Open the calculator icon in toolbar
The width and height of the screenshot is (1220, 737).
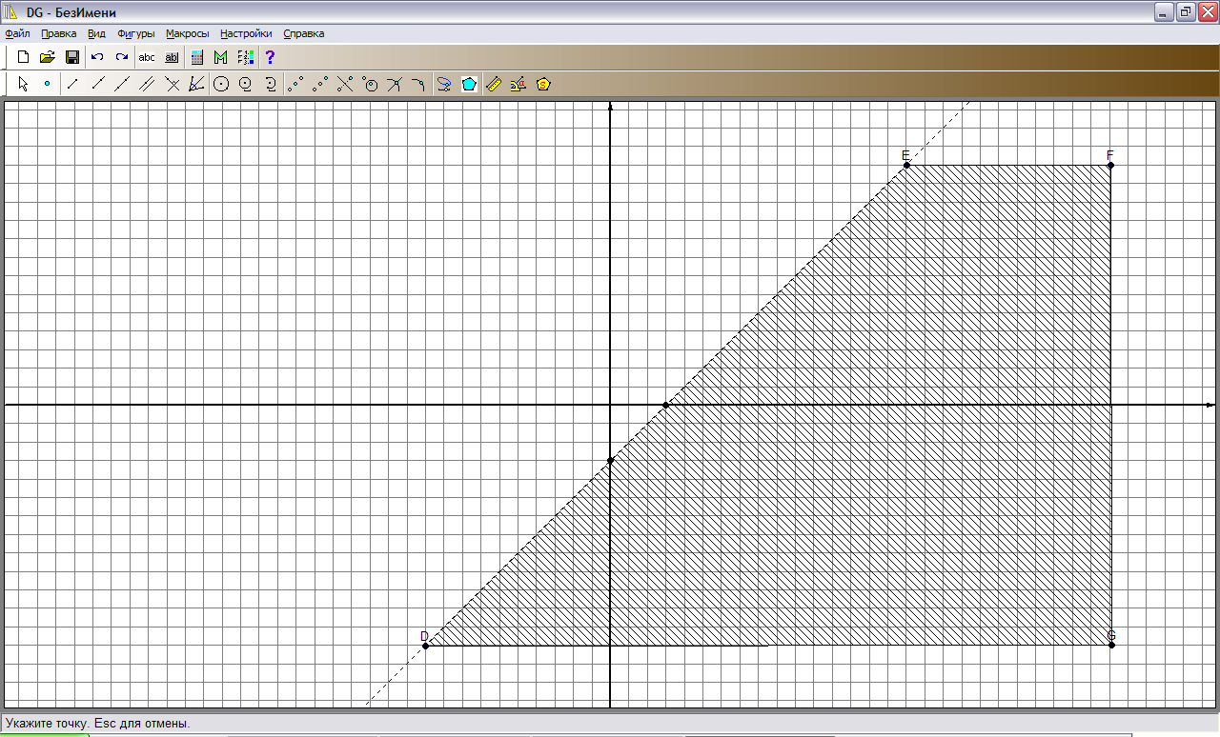196,57
